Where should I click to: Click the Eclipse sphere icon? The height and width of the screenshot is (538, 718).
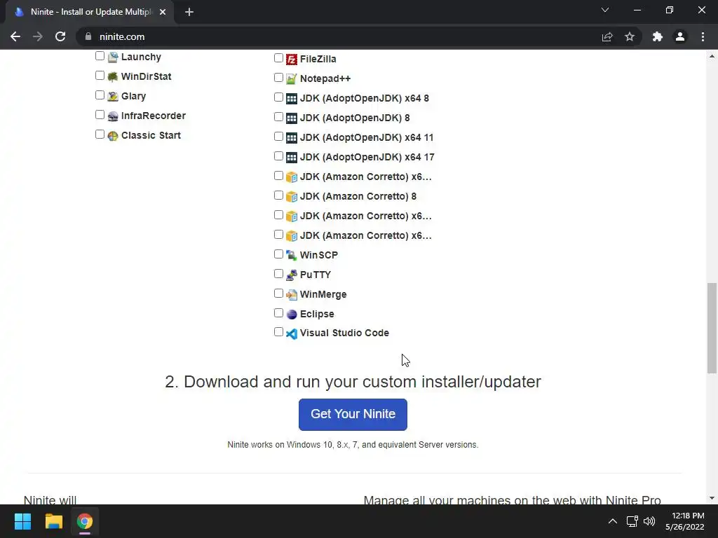[x=292, y=315]
